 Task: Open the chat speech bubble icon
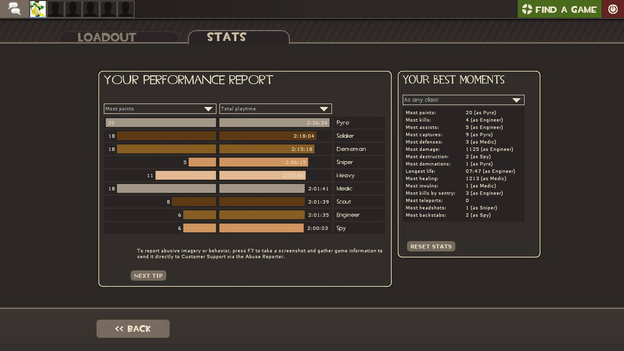tap(14, 9)
